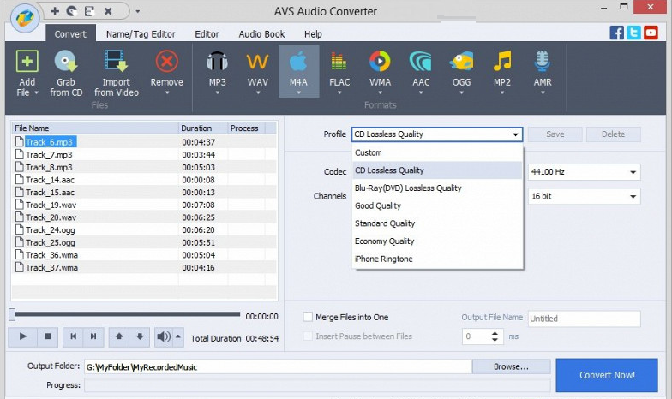
Task: Select Track_7.mp3 in file list
Action: (x=144, y=154)
